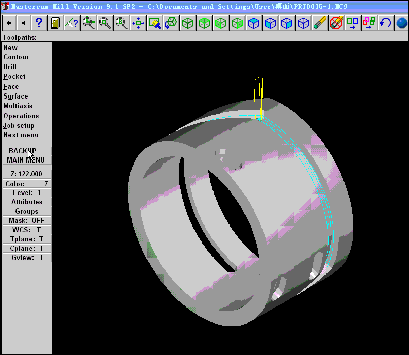The width and height of the screenshot is (409, 355).
Task: Return to MAIN MENU
Action: coord(27,160)
